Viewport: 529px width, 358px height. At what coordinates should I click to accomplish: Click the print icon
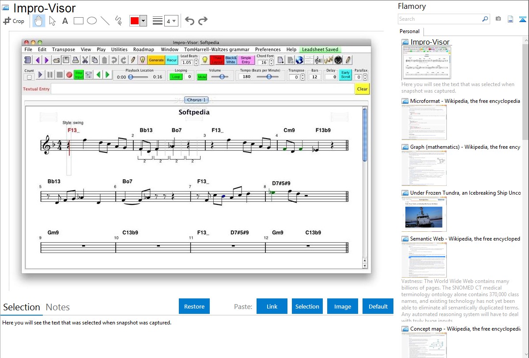[x=76, y=60]
